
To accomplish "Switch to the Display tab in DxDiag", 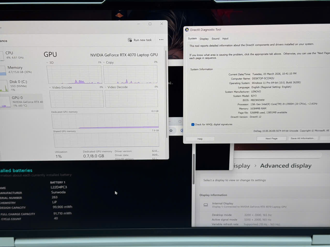I will tap(204, 39).
